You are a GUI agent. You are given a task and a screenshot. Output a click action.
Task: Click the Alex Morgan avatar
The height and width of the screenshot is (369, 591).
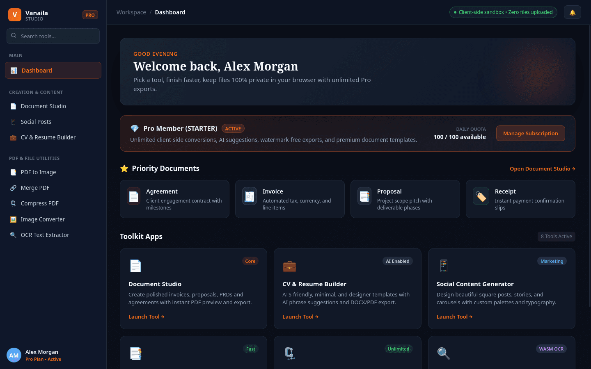point(14,355)
